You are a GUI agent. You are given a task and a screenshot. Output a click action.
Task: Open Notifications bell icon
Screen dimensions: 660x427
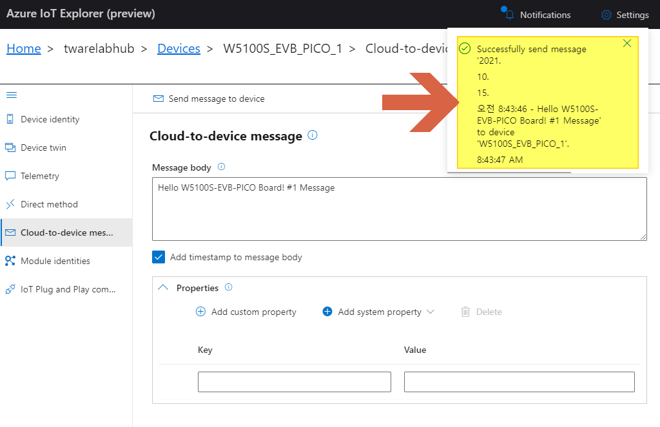509,15
